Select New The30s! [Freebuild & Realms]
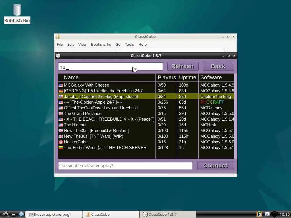The height and width of the screenshot is (218, 291). [x=146, y=131]
